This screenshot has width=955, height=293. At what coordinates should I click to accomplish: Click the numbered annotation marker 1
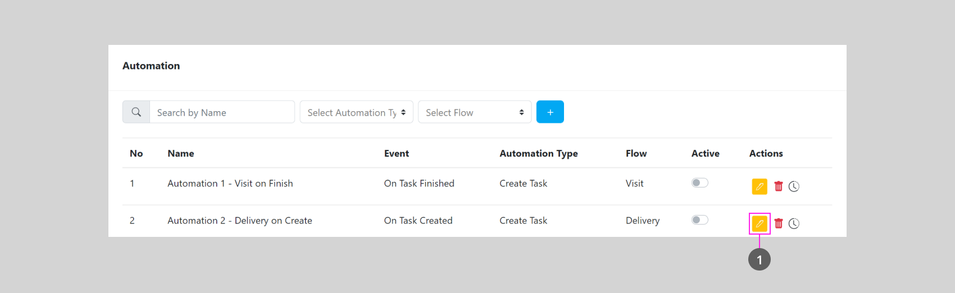tap(759, 259)
